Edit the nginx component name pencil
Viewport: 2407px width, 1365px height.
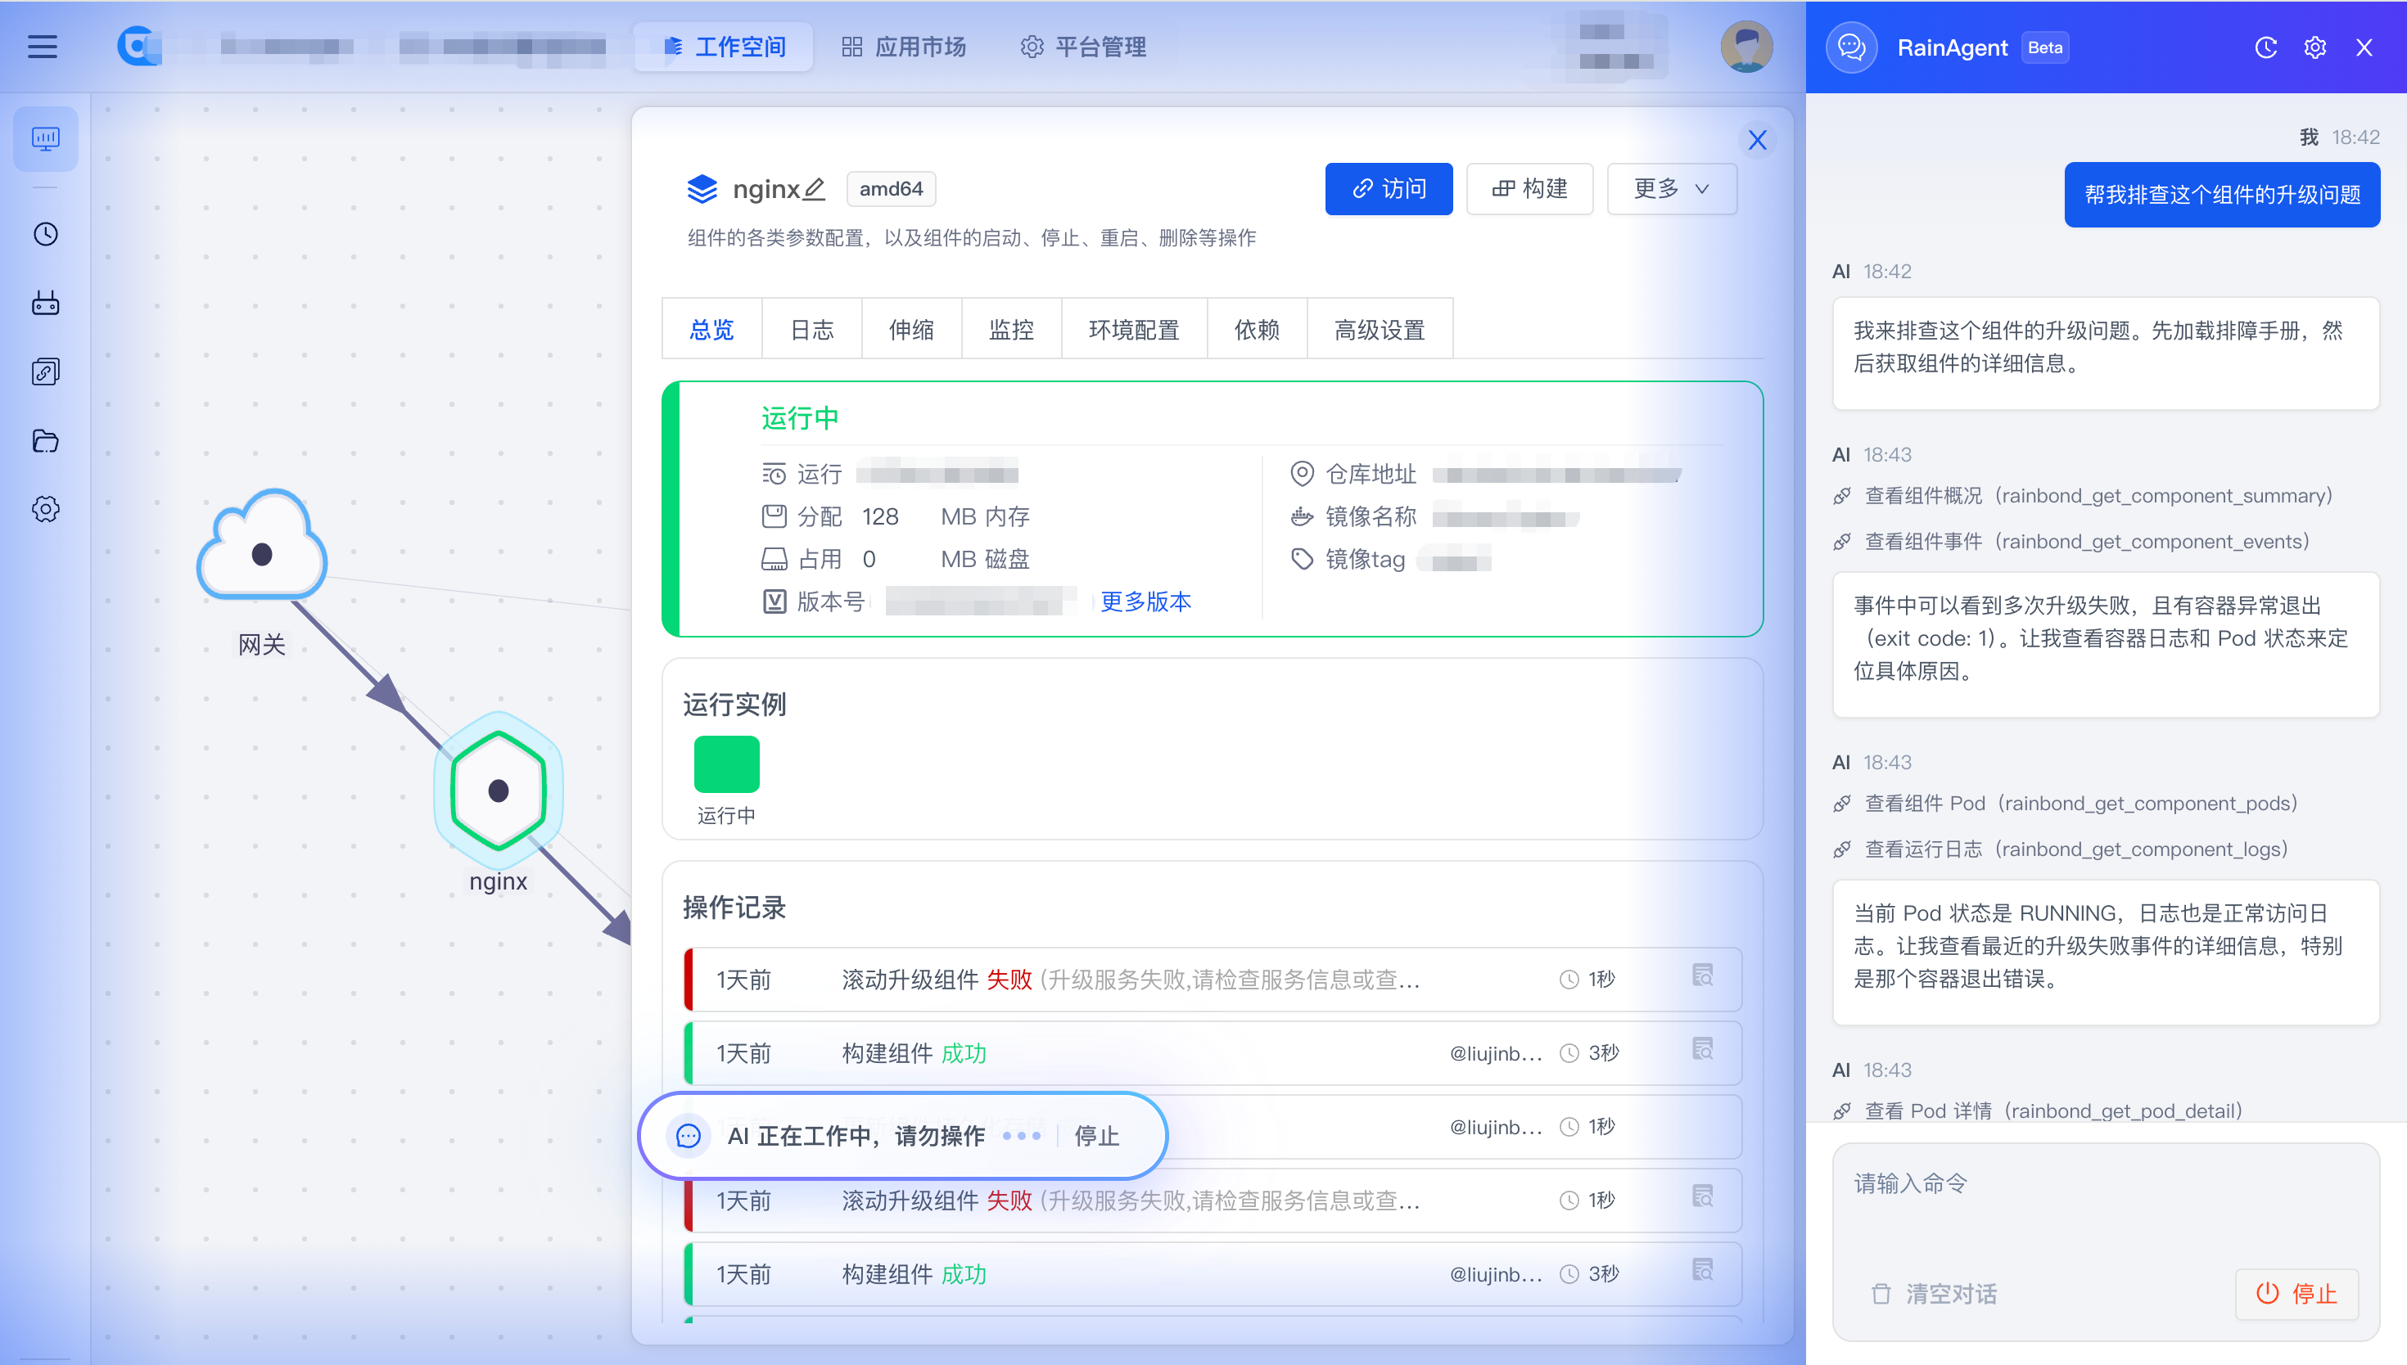[x=815, y=188]
